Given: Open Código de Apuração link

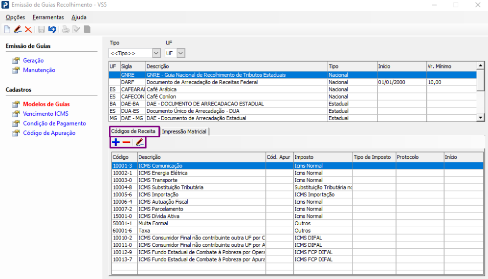Looking at the screenshot, I should pos(49,133).
